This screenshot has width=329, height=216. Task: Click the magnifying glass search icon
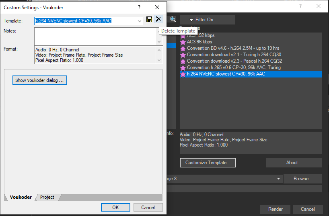(x=173, y=19)
